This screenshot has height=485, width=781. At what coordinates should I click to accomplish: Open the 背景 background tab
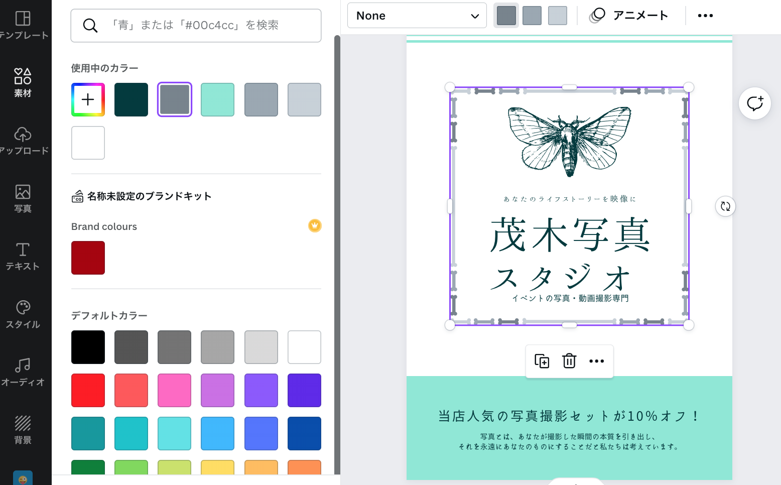coord(23,430)
